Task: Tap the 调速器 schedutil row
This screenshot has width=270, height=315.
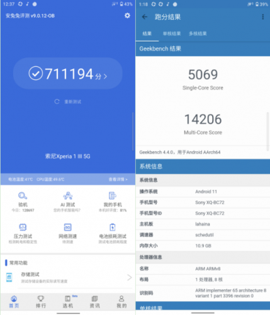Action: pos(203,235)
